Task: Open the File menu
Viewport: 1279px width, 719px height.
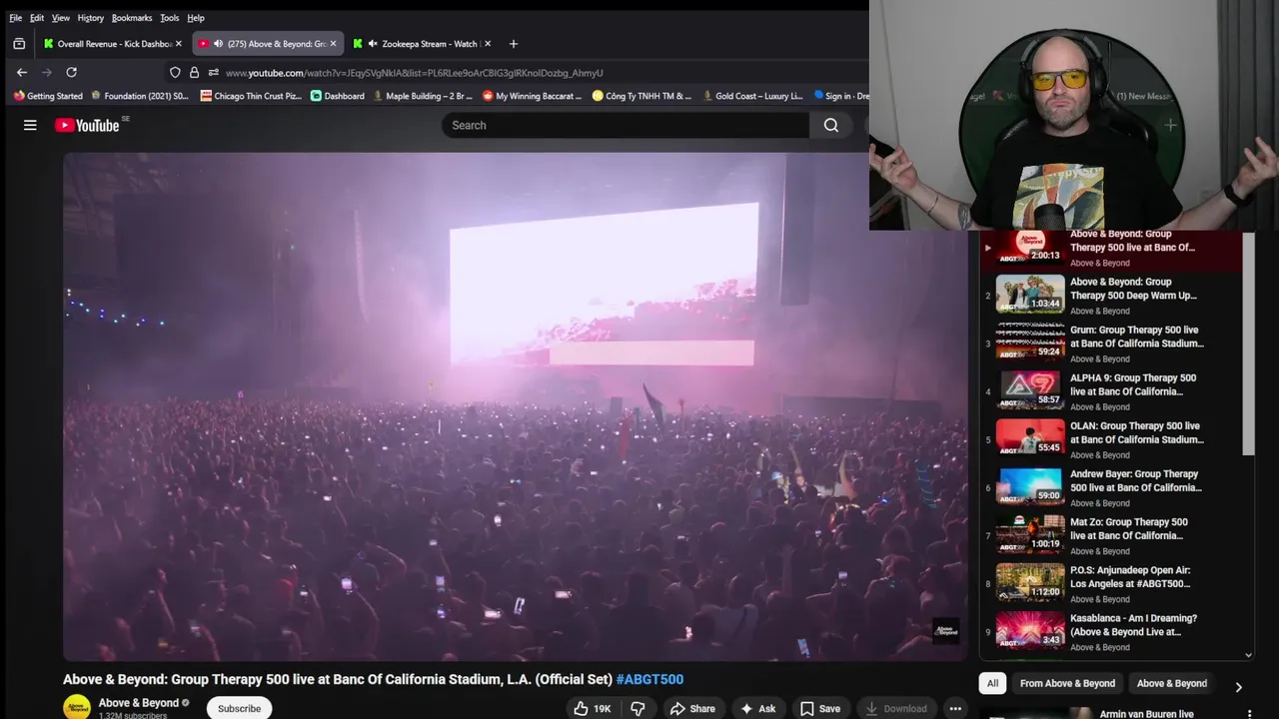Action: click(15, 18)
